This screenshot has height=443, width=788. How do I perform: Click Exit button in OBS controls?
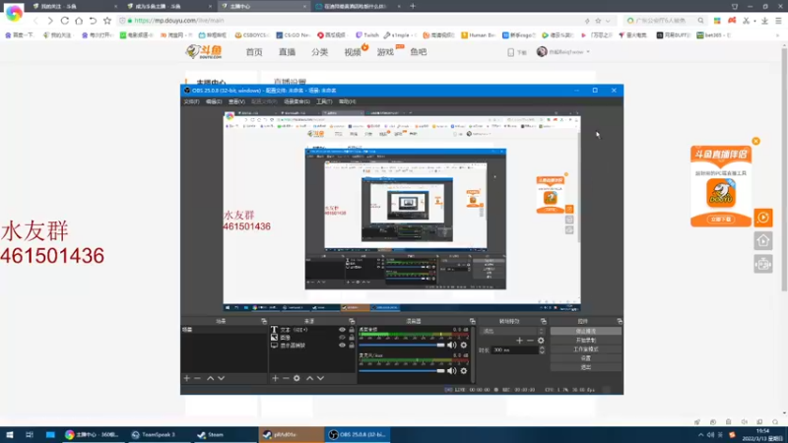coord(585,367)
